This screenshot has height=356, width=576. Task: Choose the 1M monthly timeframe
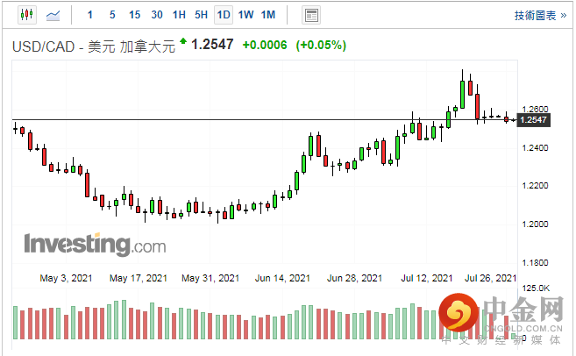coord(268,15)
